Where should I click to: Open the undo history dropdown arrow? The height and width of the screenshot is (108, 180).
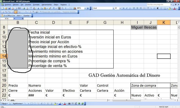coord(56,8)
